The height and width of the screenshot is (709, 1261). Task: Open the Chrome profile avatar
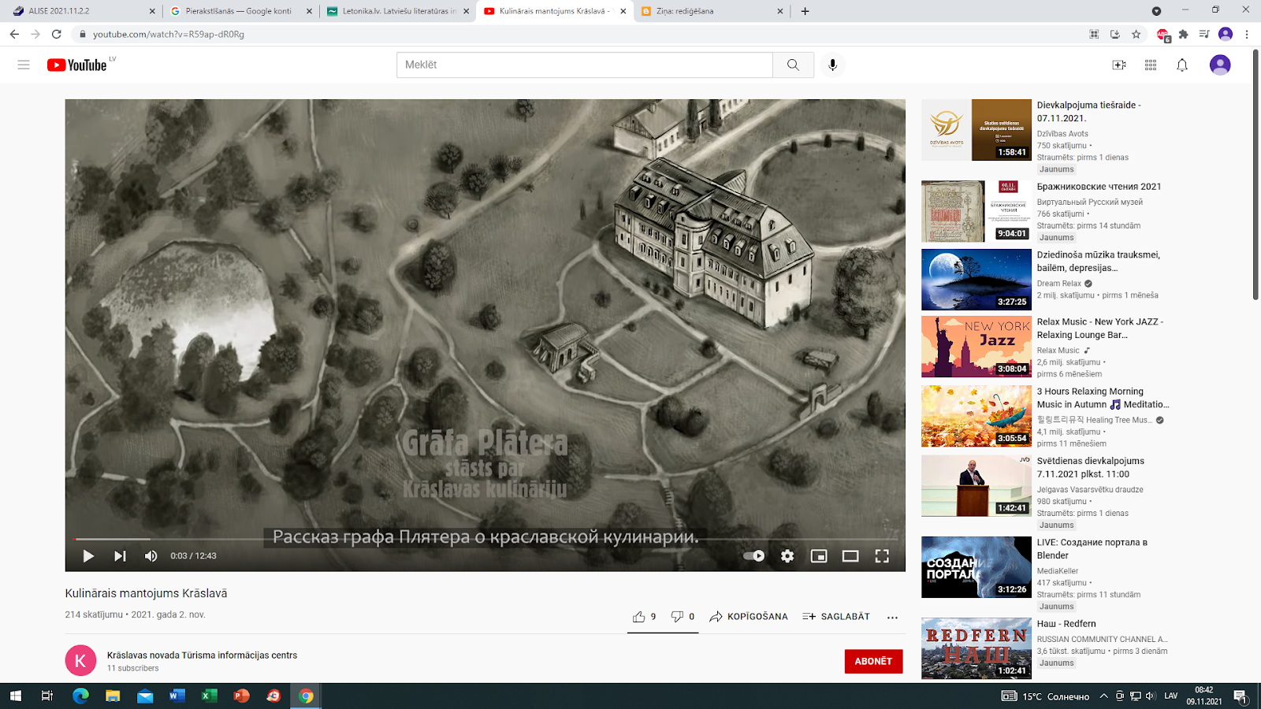pyautogui.click(x=1226, y=34)
